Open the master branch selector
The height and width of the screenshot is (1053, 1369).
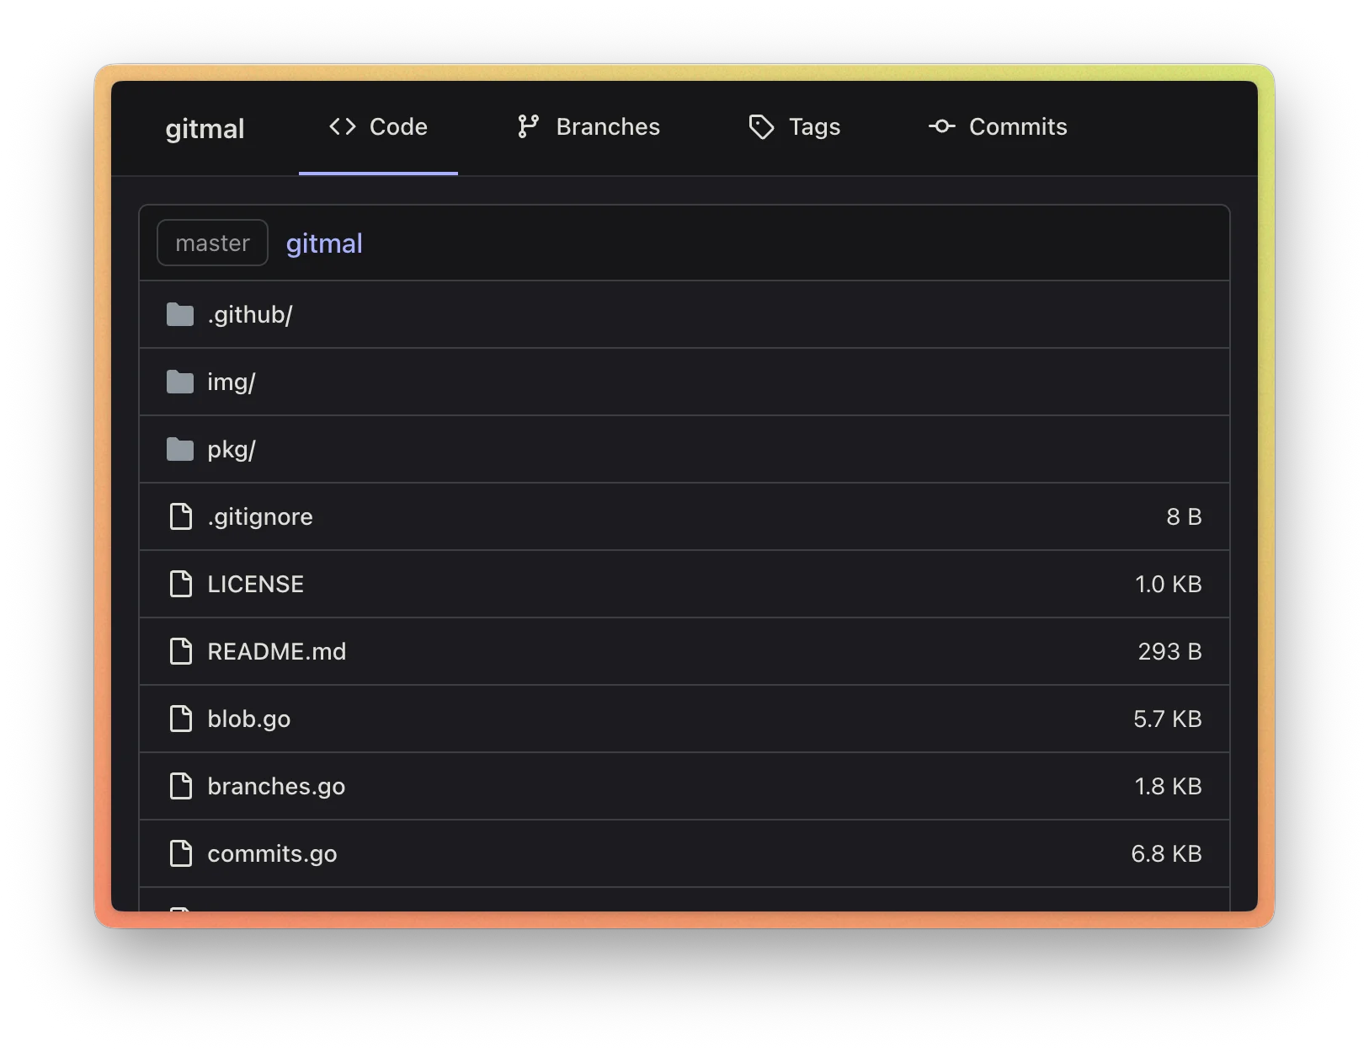click(x=211, y=243)
